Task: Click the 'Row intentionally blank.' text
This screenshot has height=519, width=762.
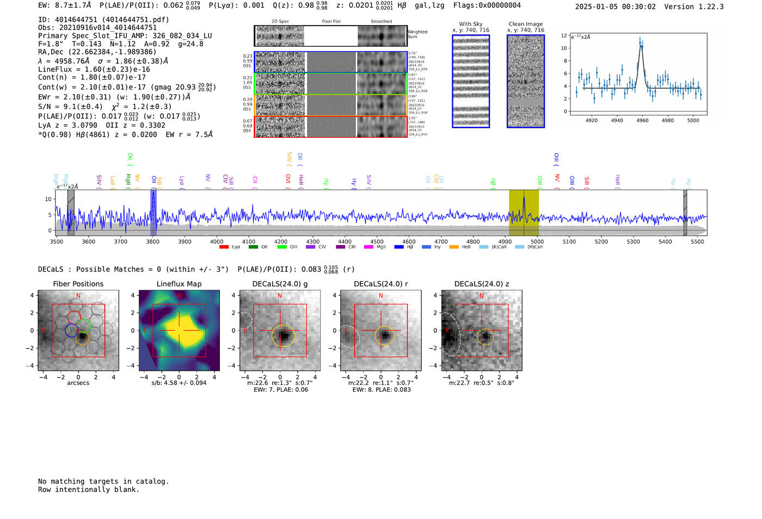Action: click(x=89, y=490)
